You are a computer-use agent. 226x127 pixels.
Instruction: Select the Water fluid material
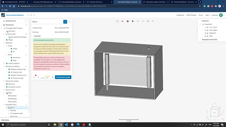tap(15, 49)
